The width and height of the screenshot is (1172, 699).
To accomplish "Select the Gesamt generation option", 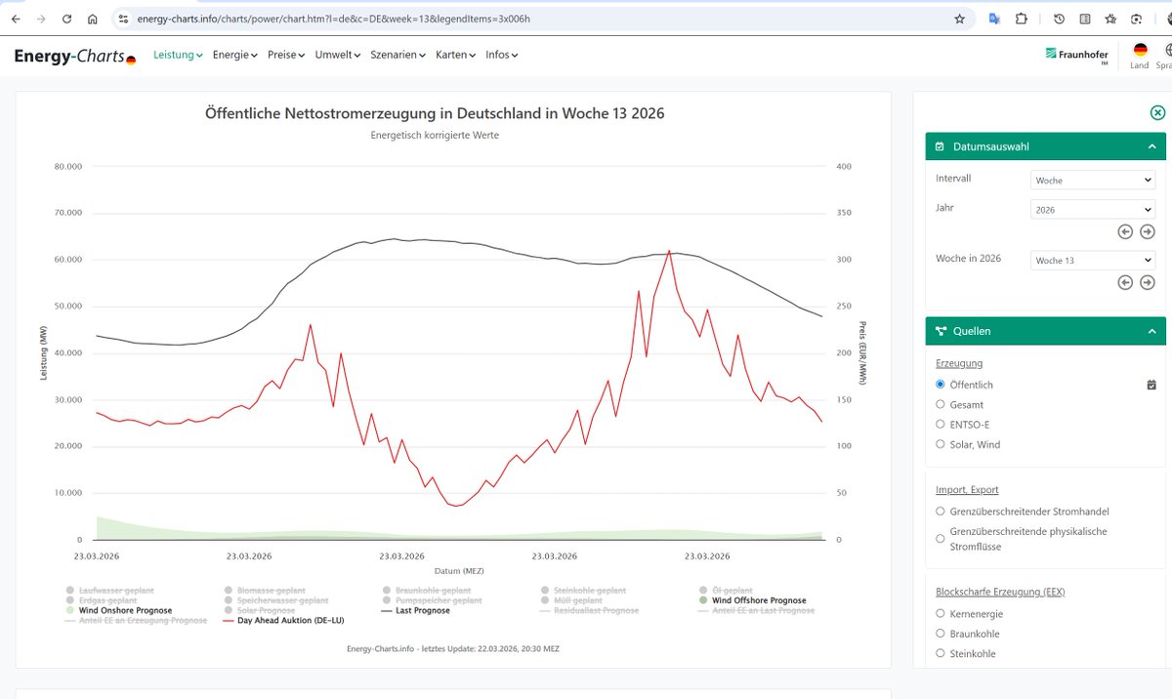I will 941,404.
